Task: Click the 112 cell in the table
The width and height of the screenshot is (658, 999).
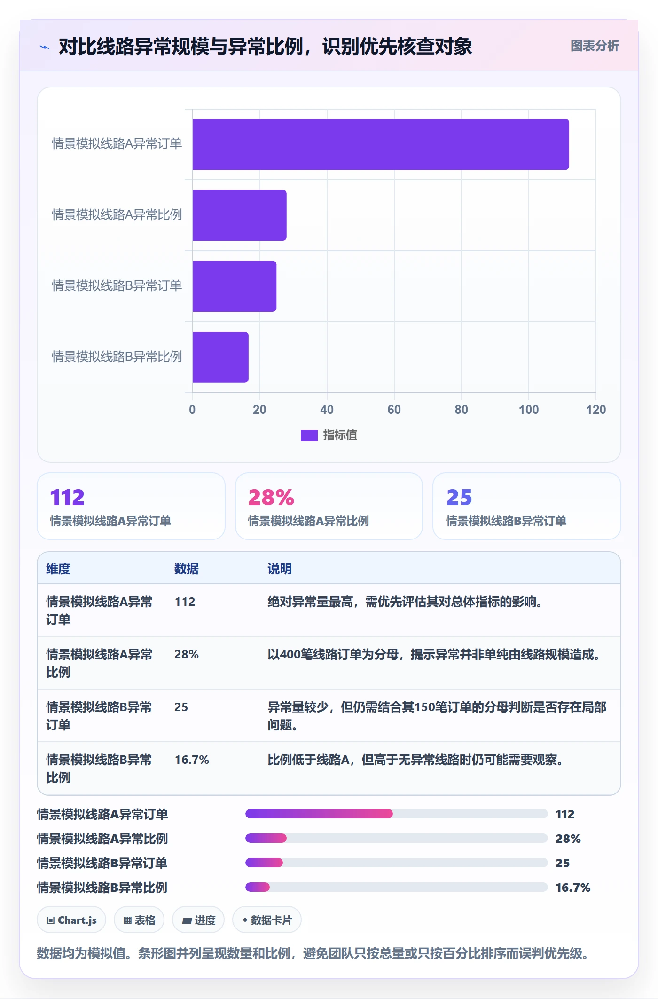Action: click(x=185, y=602)
